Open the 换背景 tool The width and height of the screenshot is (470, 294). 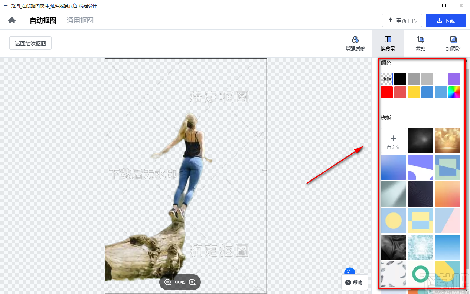click(388, 43)
